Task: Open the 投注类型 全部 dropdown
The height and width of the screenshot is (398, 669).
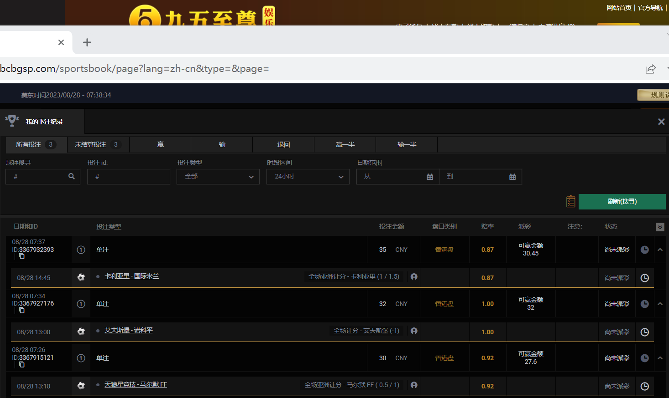Action: 218,177
